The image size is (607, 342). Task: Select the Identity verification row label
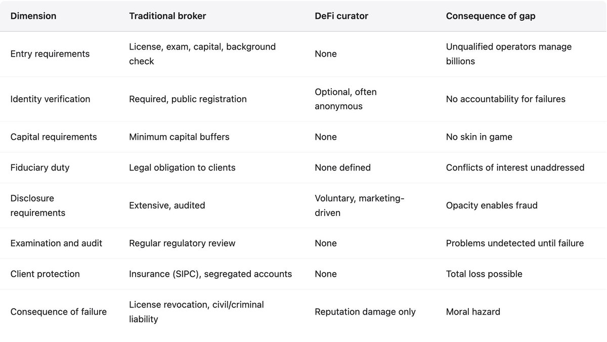tap(50, 99)
